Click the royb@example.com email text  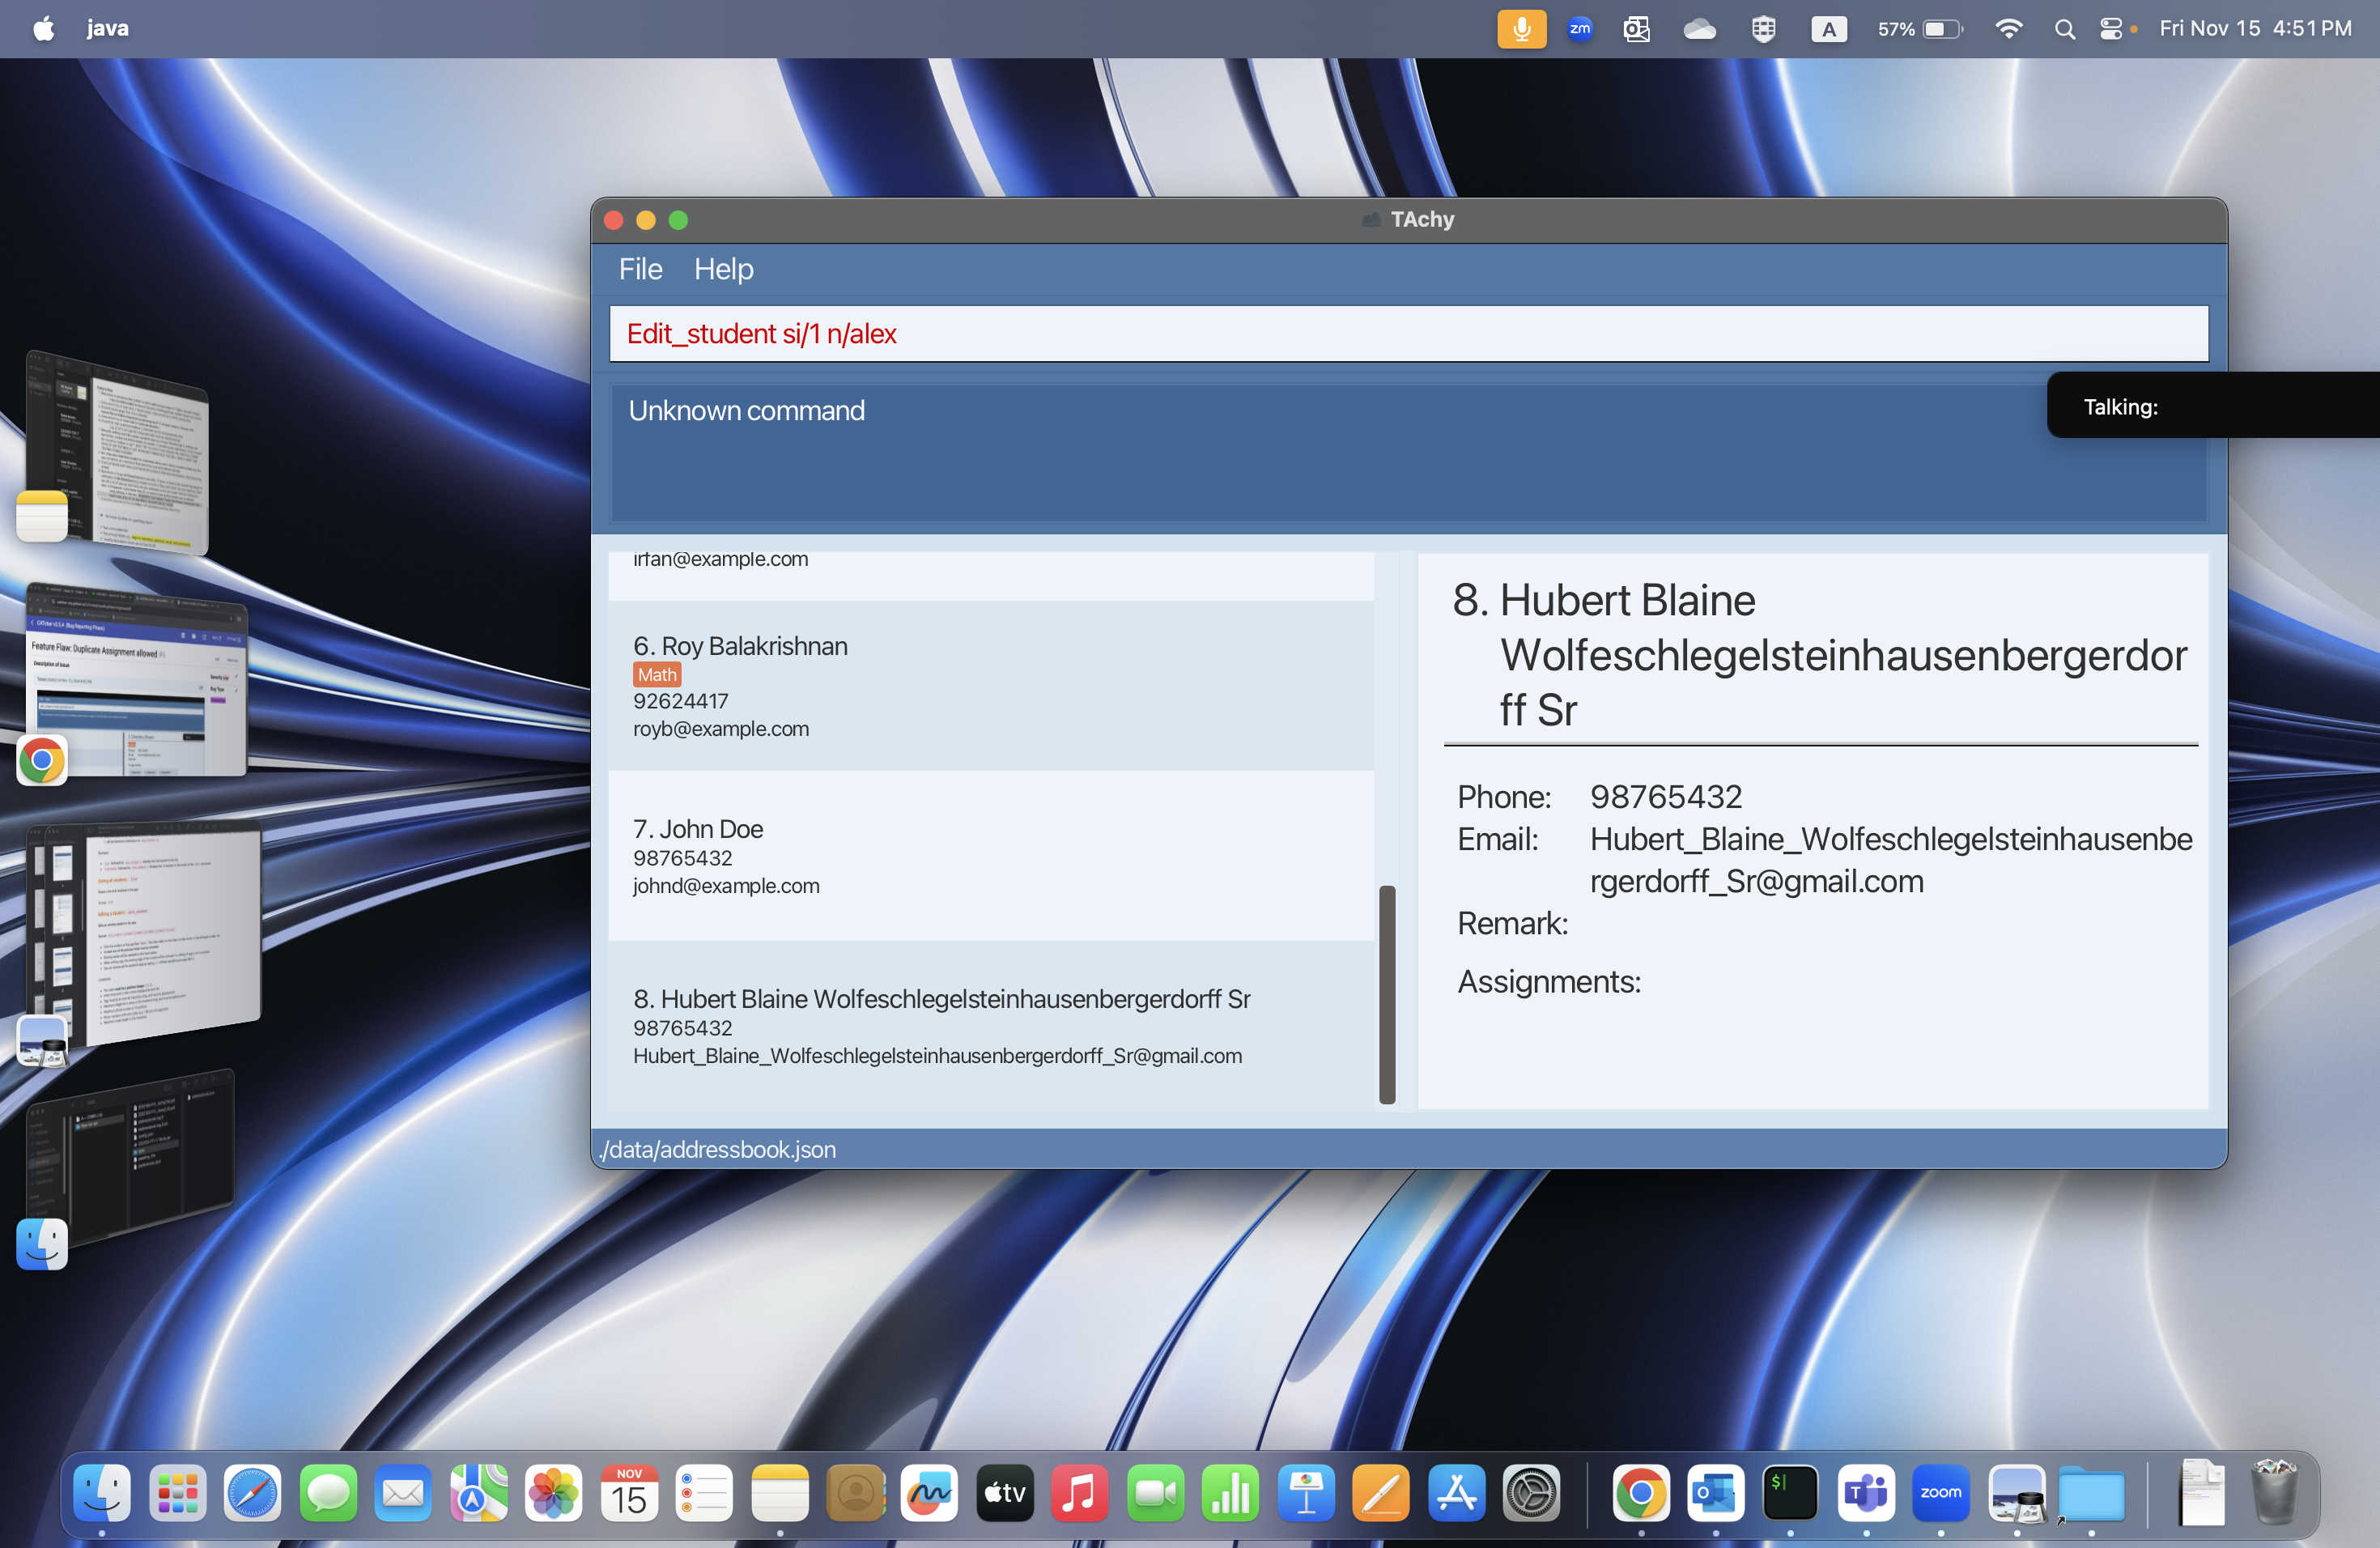tap(720, 729)
